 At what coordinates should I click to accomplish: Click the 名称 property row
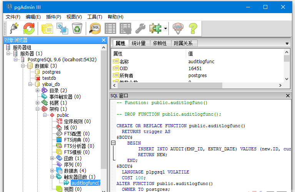(198, 61)
